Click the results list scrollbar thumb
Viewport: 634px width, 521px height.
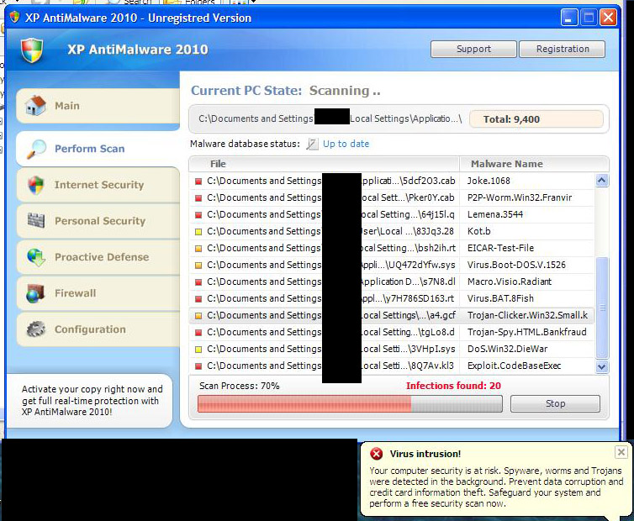point(602,308)
